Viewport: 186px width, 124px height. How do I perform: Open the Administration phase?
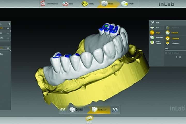point(49,4)
